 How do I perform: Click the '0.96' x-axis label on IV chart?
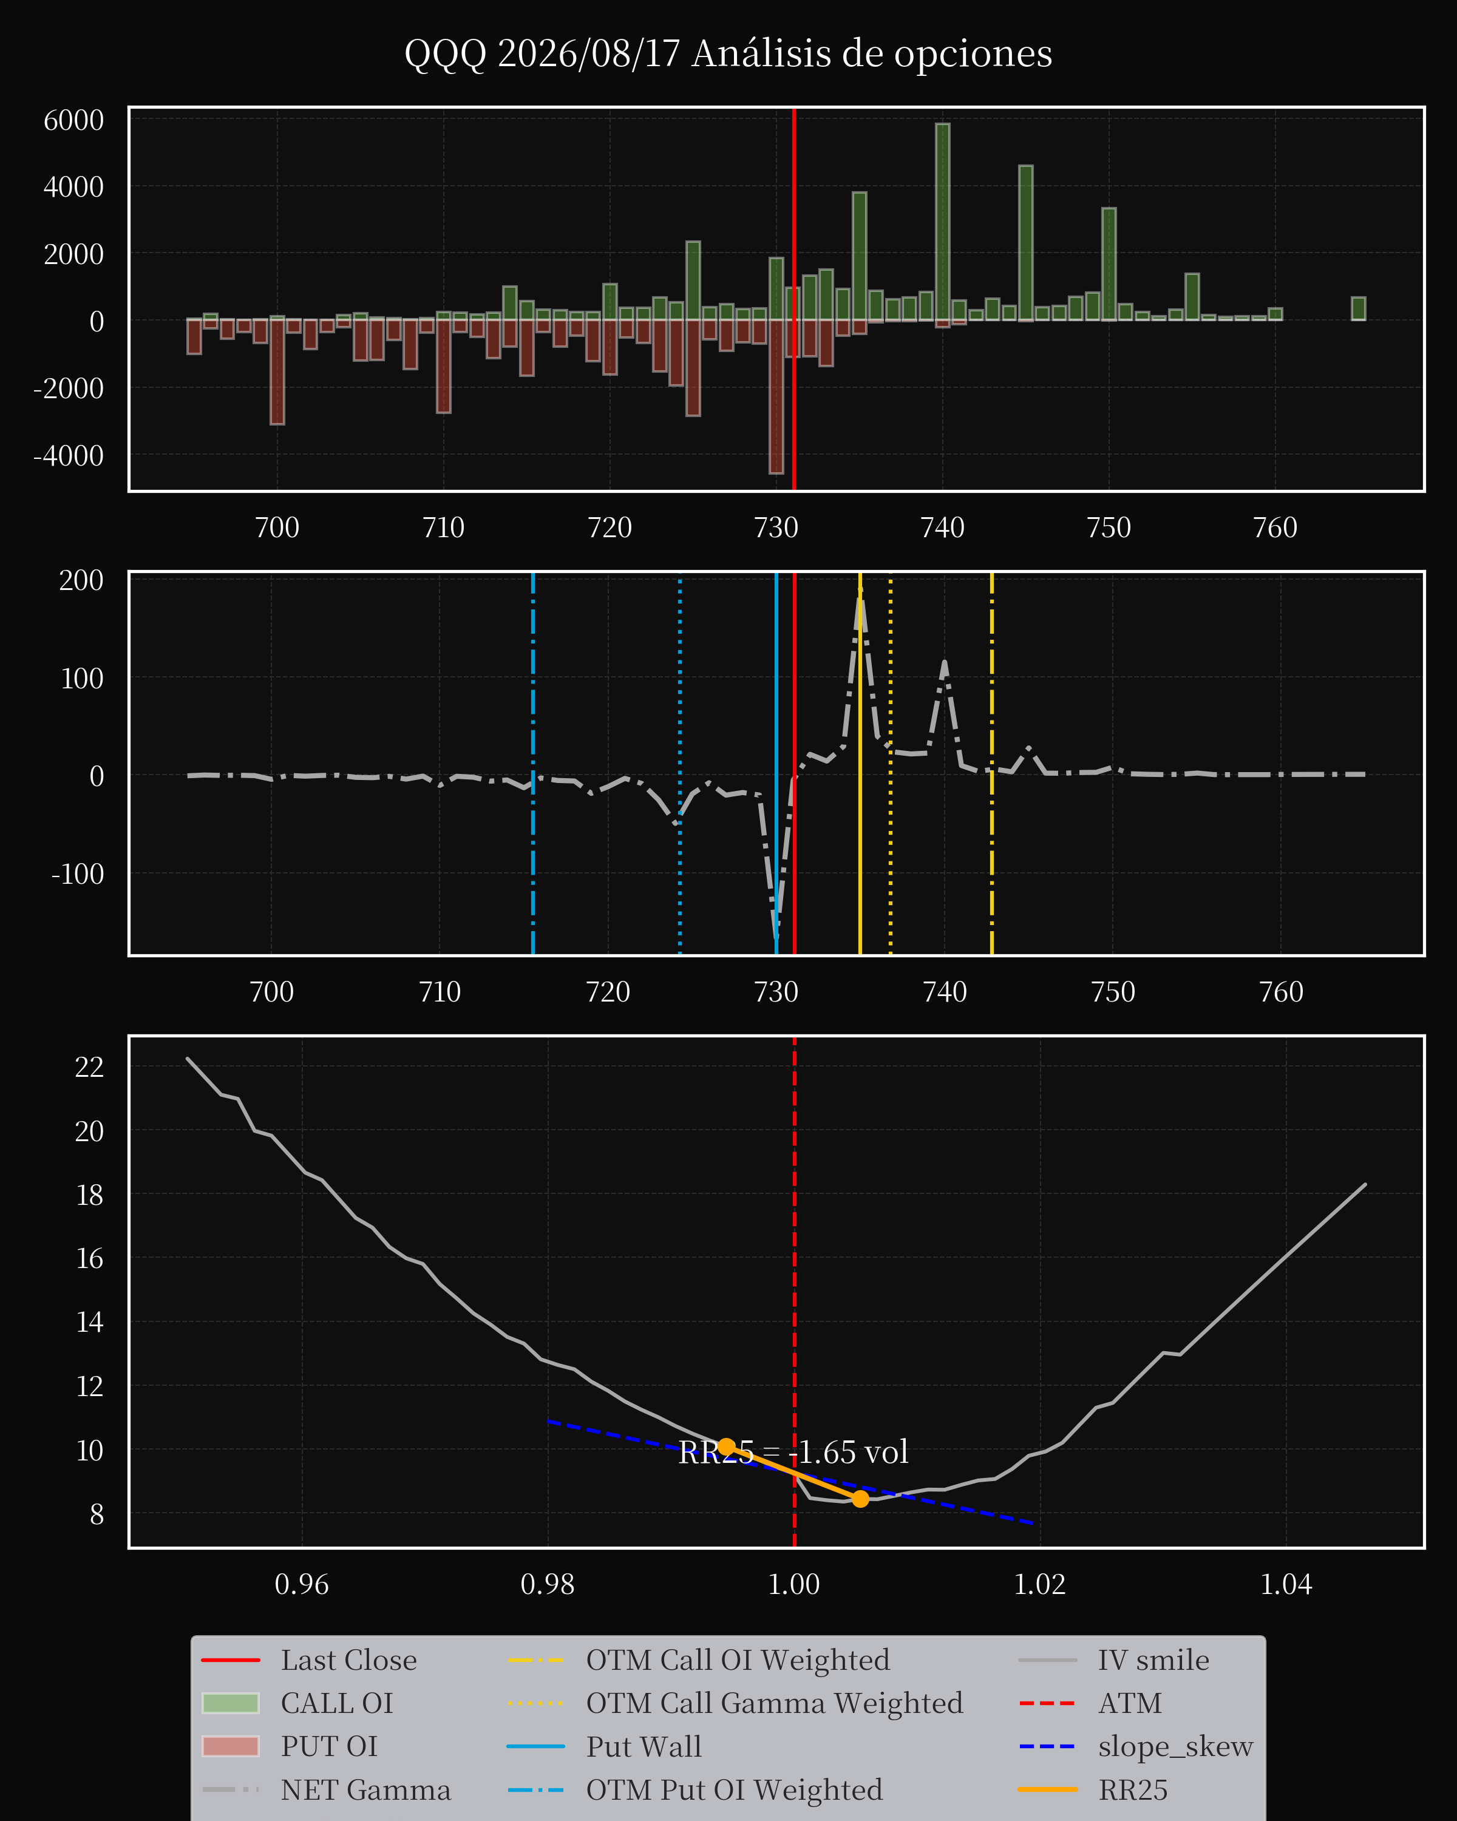(x=302, y=1584)
